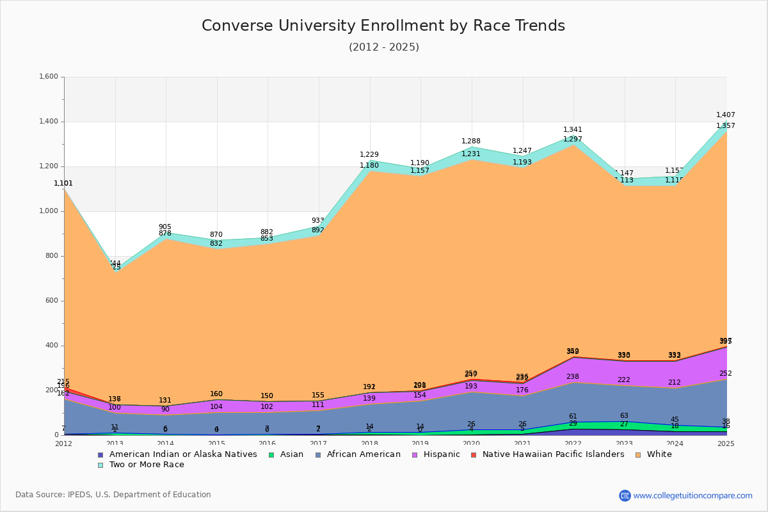Click the 870 data label for 2015
The height and width of the screenshot is (512, 768).
click(216, 234)
